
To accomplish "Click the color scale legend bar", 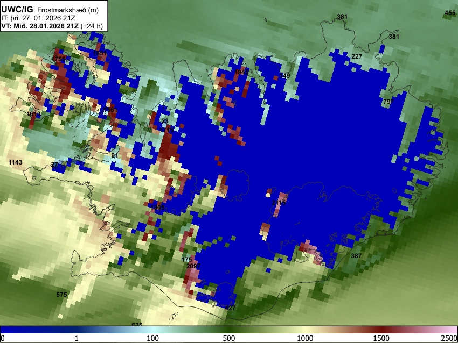I will pyautogui.click(x=229, y=330).
